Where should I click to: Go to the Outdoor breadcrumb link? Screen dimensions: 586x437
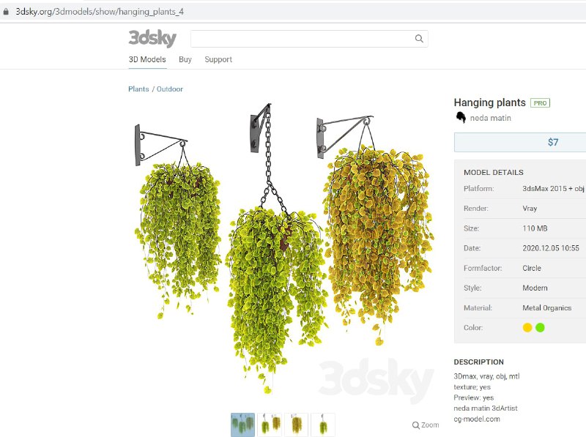click(170, 89)
